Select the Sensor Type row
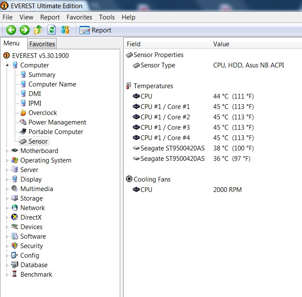Viewport: 302px width, 297px height. click(213, 65)
